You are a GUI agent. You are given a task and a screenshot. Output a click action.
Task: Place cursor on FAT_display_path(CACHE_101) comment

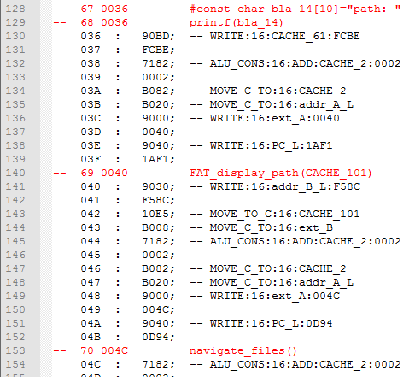[x=281, y=173]
